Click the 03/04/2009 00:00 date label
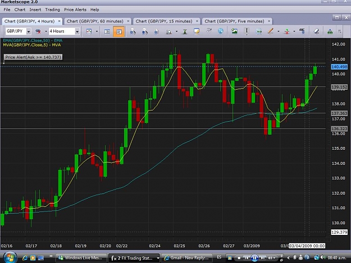The width and height of the screenshot is (351, 263). [307, 246]
